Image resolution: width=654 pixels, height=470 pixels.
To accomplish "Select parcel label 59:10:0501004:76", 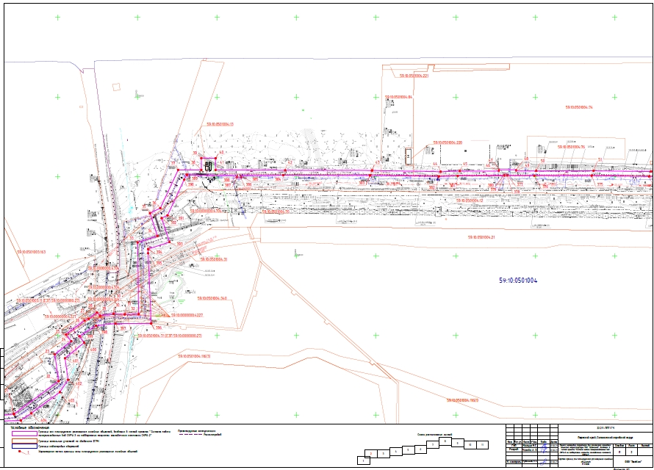I will [x=571, y=147].
